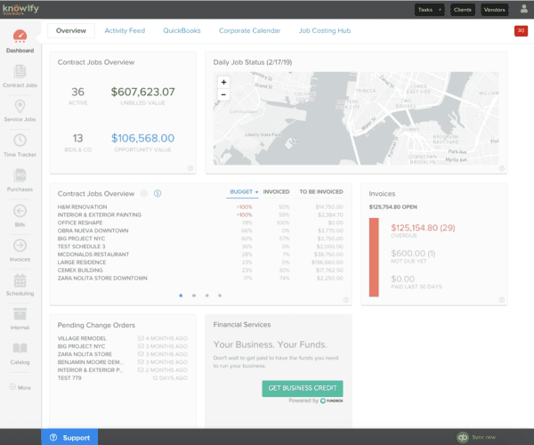The height and width of the screenshot is (445, 534).
Task: Open the Scheduling calendar icon
Action: tap(20, 280)
